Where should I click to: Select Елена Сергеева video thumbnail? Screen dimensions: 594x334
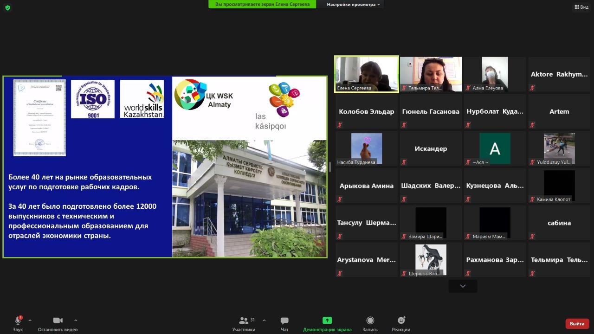click(367, 74)
